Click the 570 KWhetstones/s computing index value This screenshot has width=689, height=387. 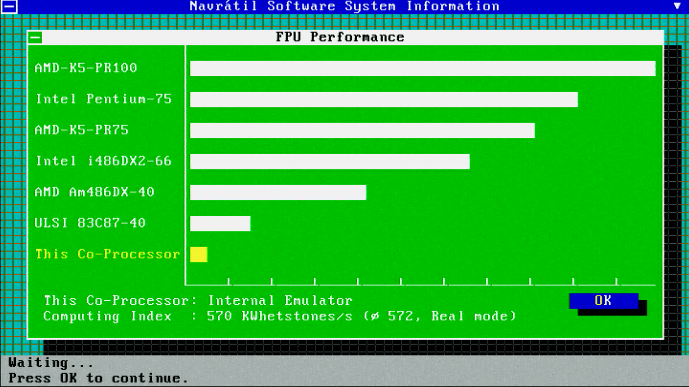pos(280,316)
